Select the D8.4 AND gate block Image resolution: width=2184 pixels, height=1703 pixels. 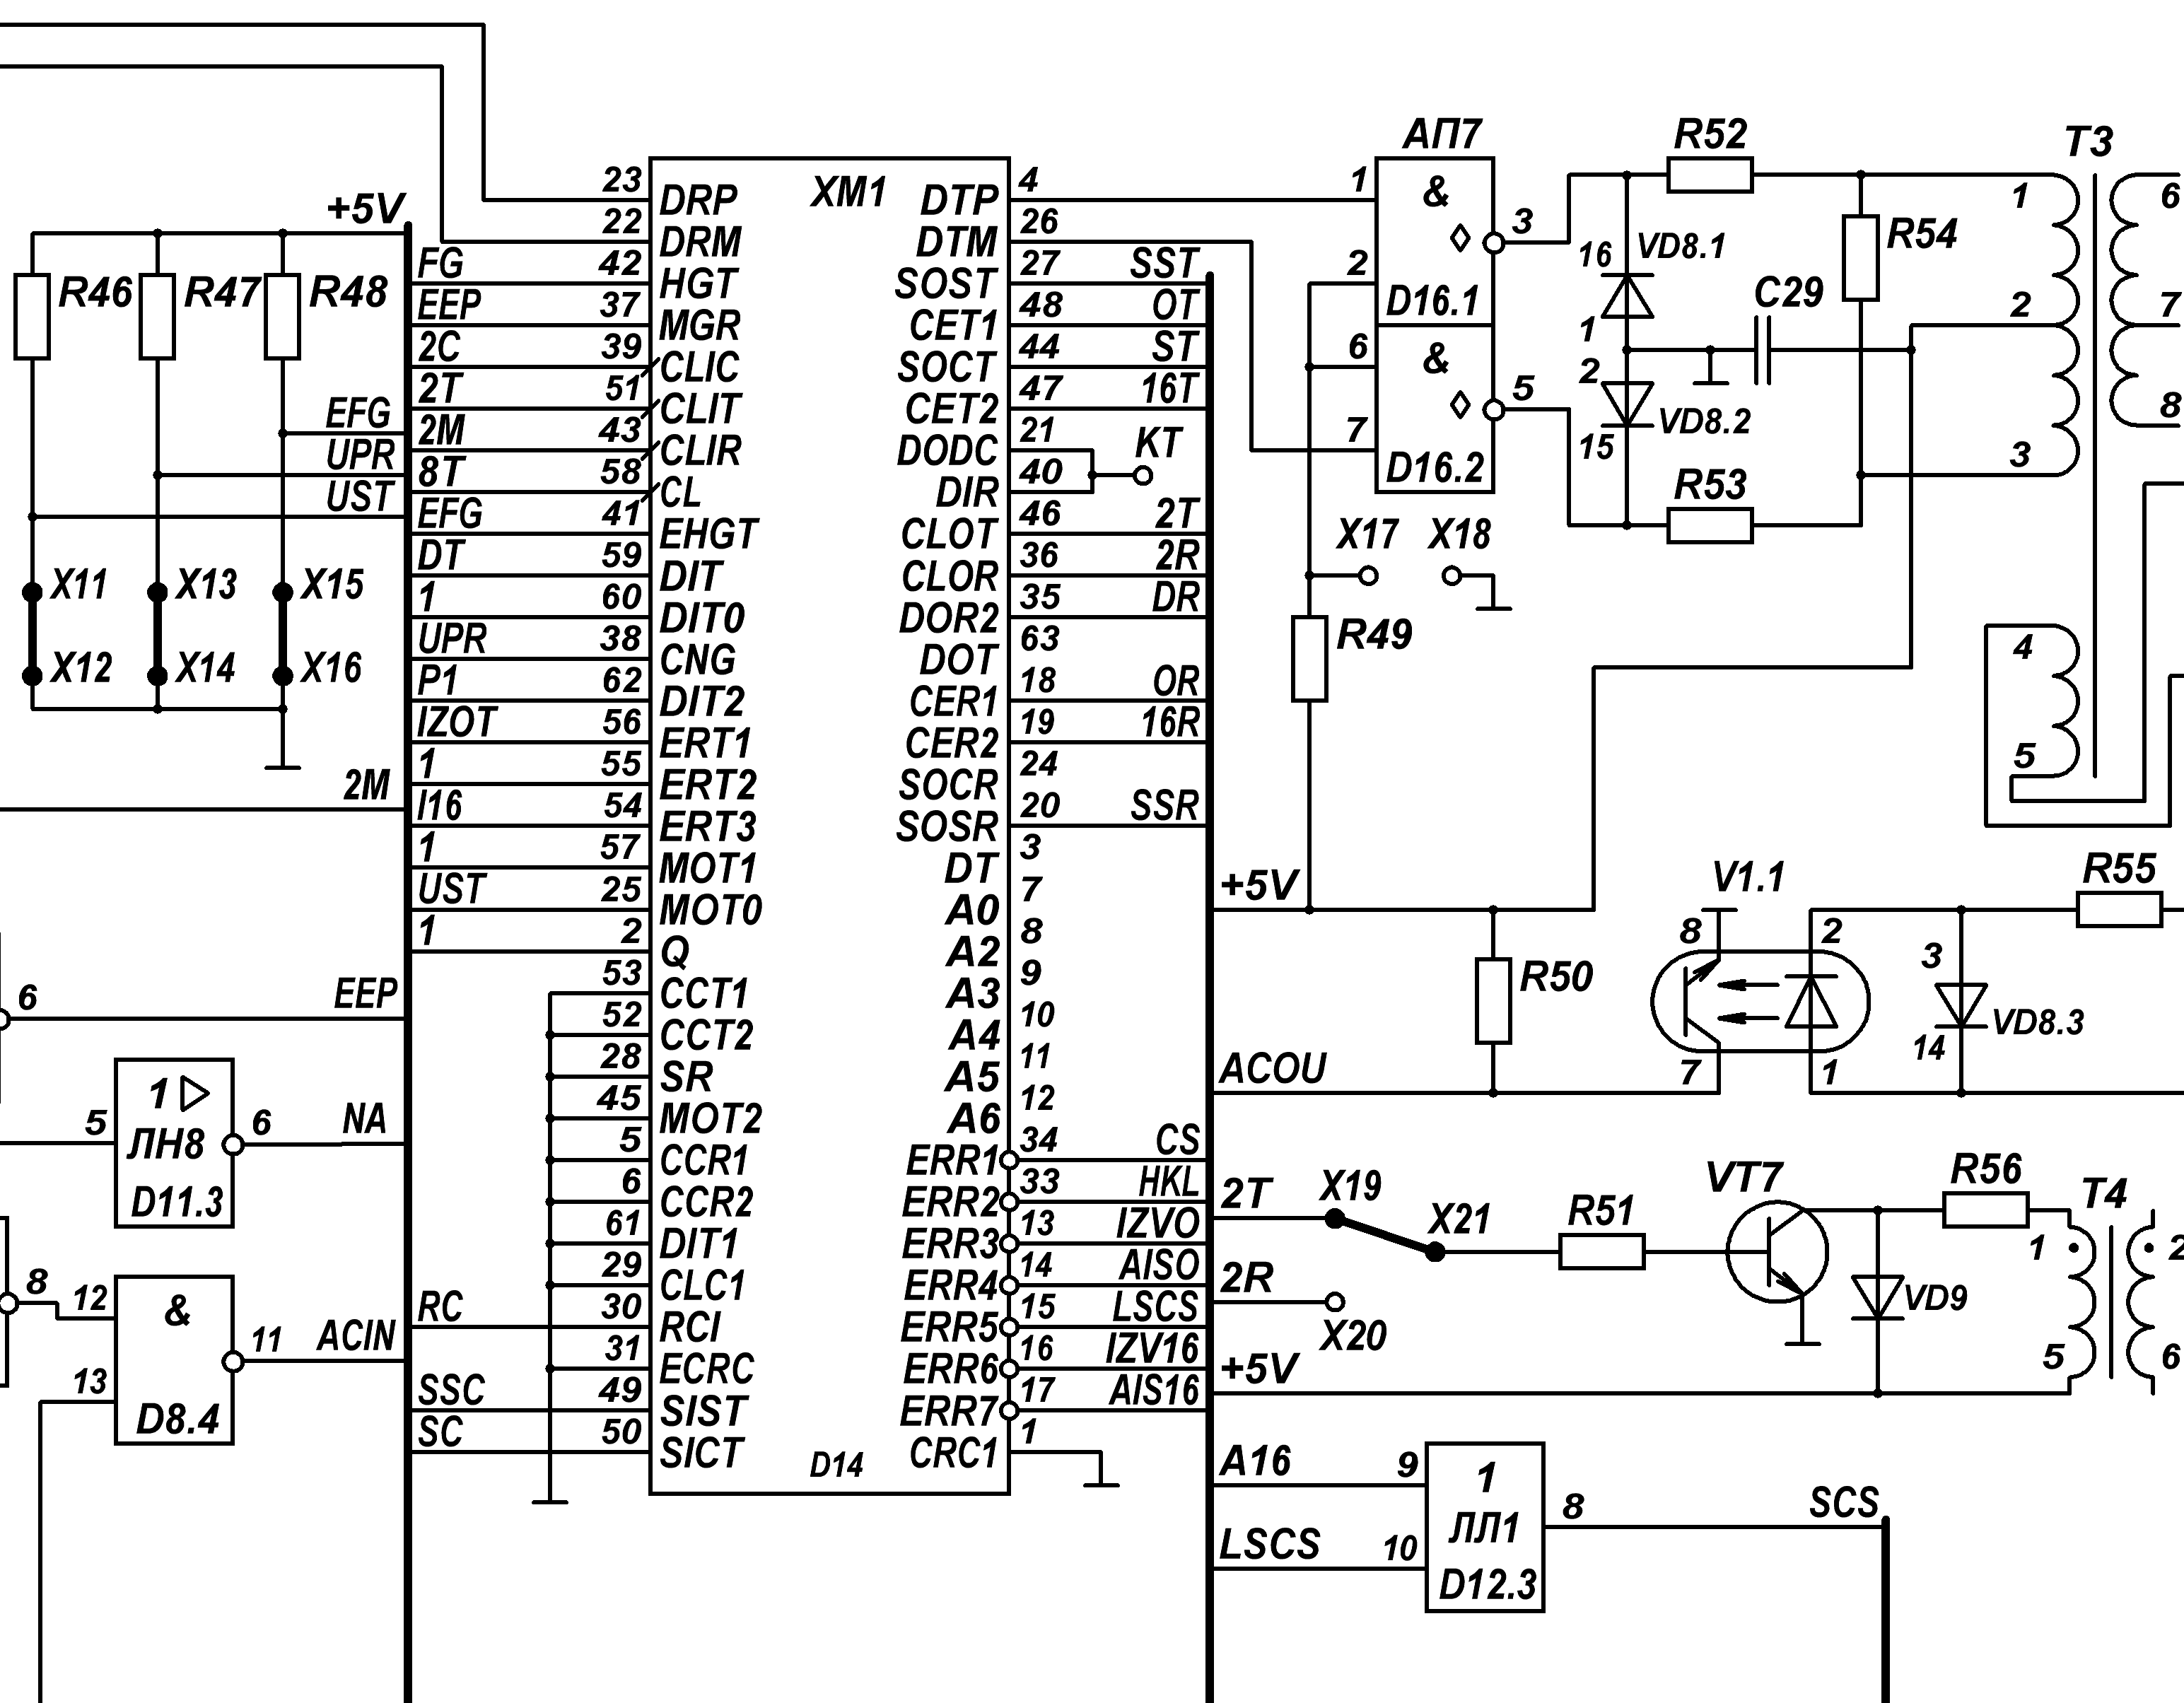coord(174,1359)
